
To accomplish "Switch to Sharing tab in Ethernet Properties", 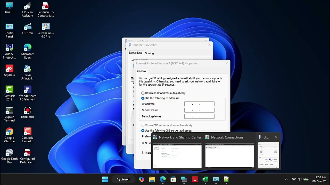I will [149, 53].
